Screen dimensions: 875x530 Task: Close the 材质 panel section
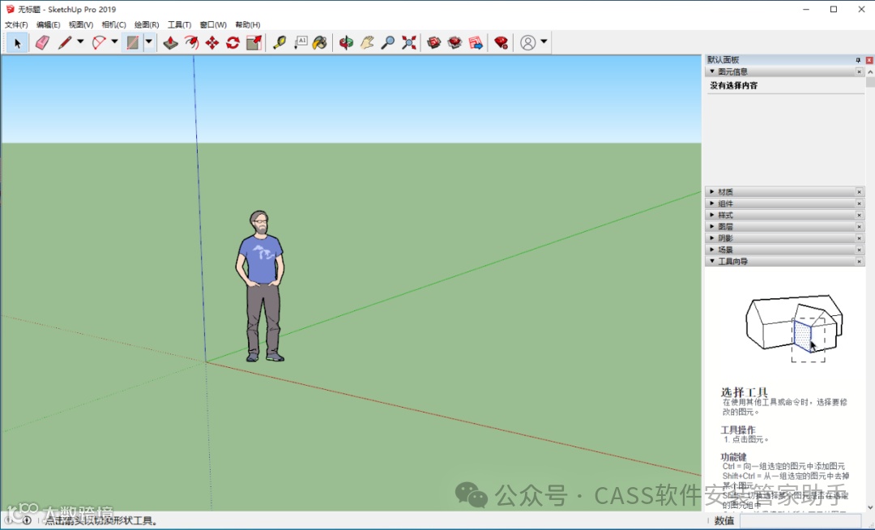pyautogui.click(x=860, y=192)
